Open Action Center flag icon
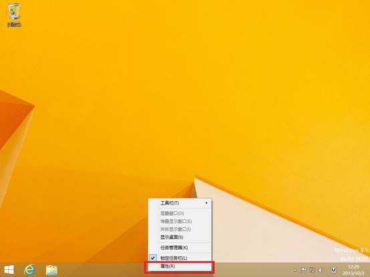The width and height of the screenshot is (370, 277). [x=303, y=270]
